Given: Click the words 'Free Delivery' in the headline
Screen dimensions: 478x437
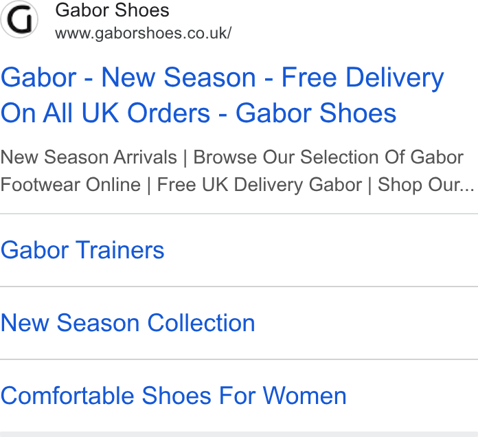Looking at the screenshot, I should (363, 78).
